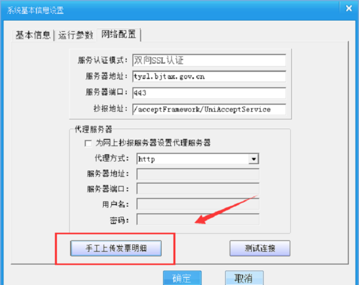Switch to the 基本信息 tab
The width and height of the screenshot is (359, 285).
[33, 35]
